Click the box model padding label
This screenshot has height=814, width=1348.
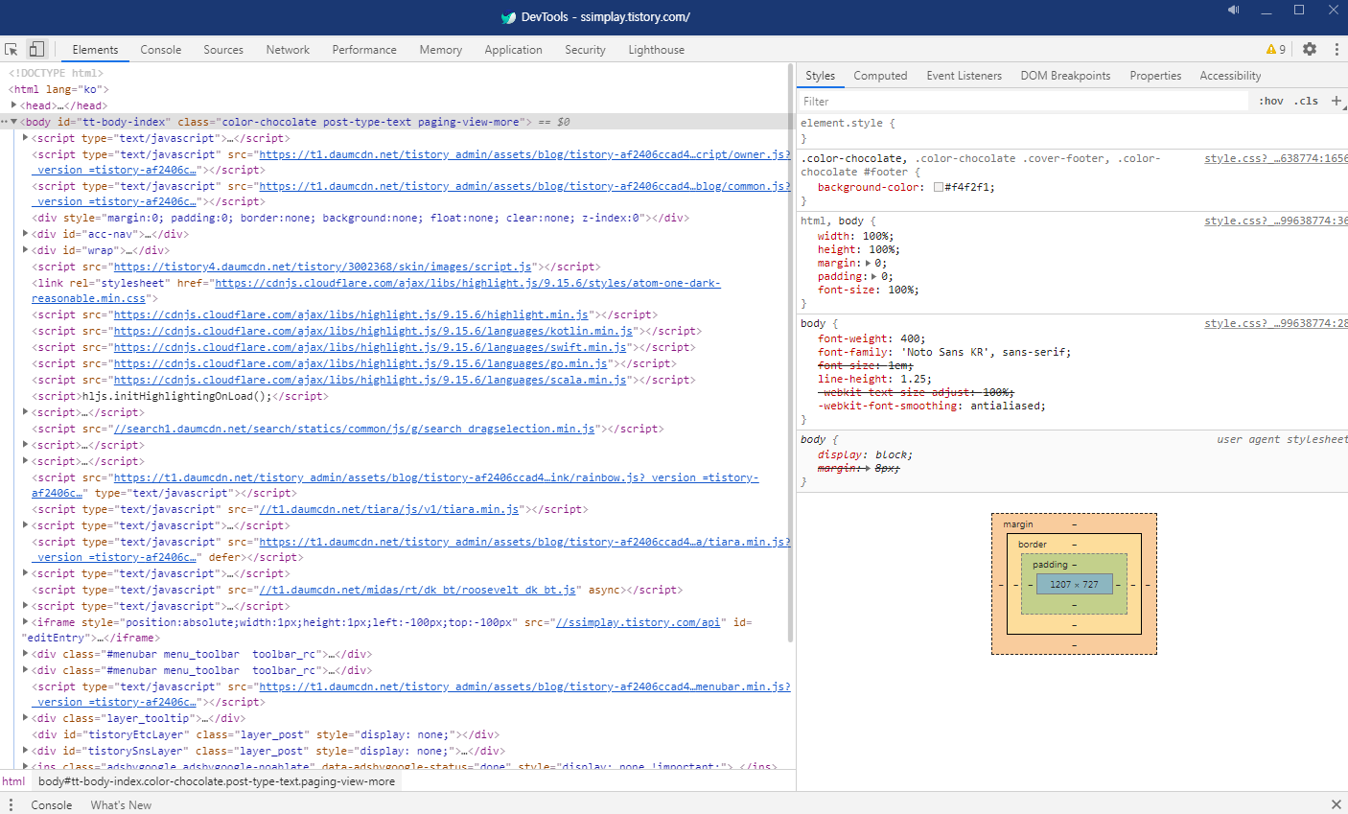[1050, 565]
